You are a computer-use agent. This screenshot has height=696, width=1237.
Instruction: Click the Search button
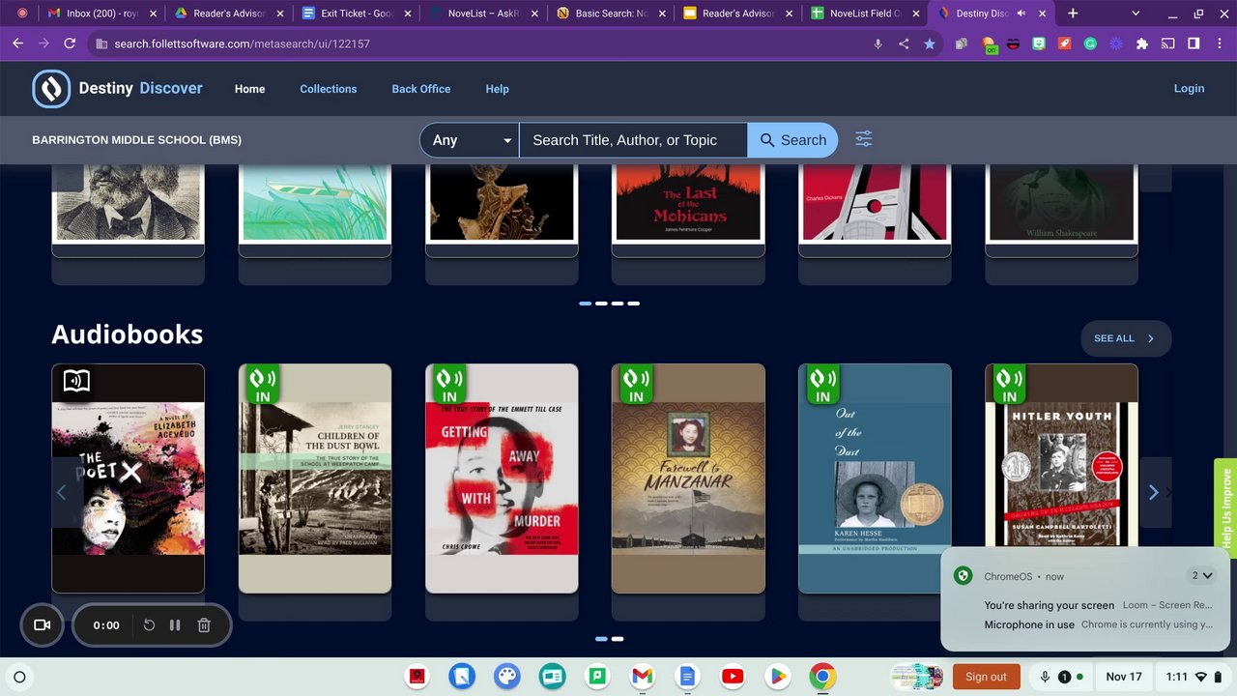tap(792, 140)
